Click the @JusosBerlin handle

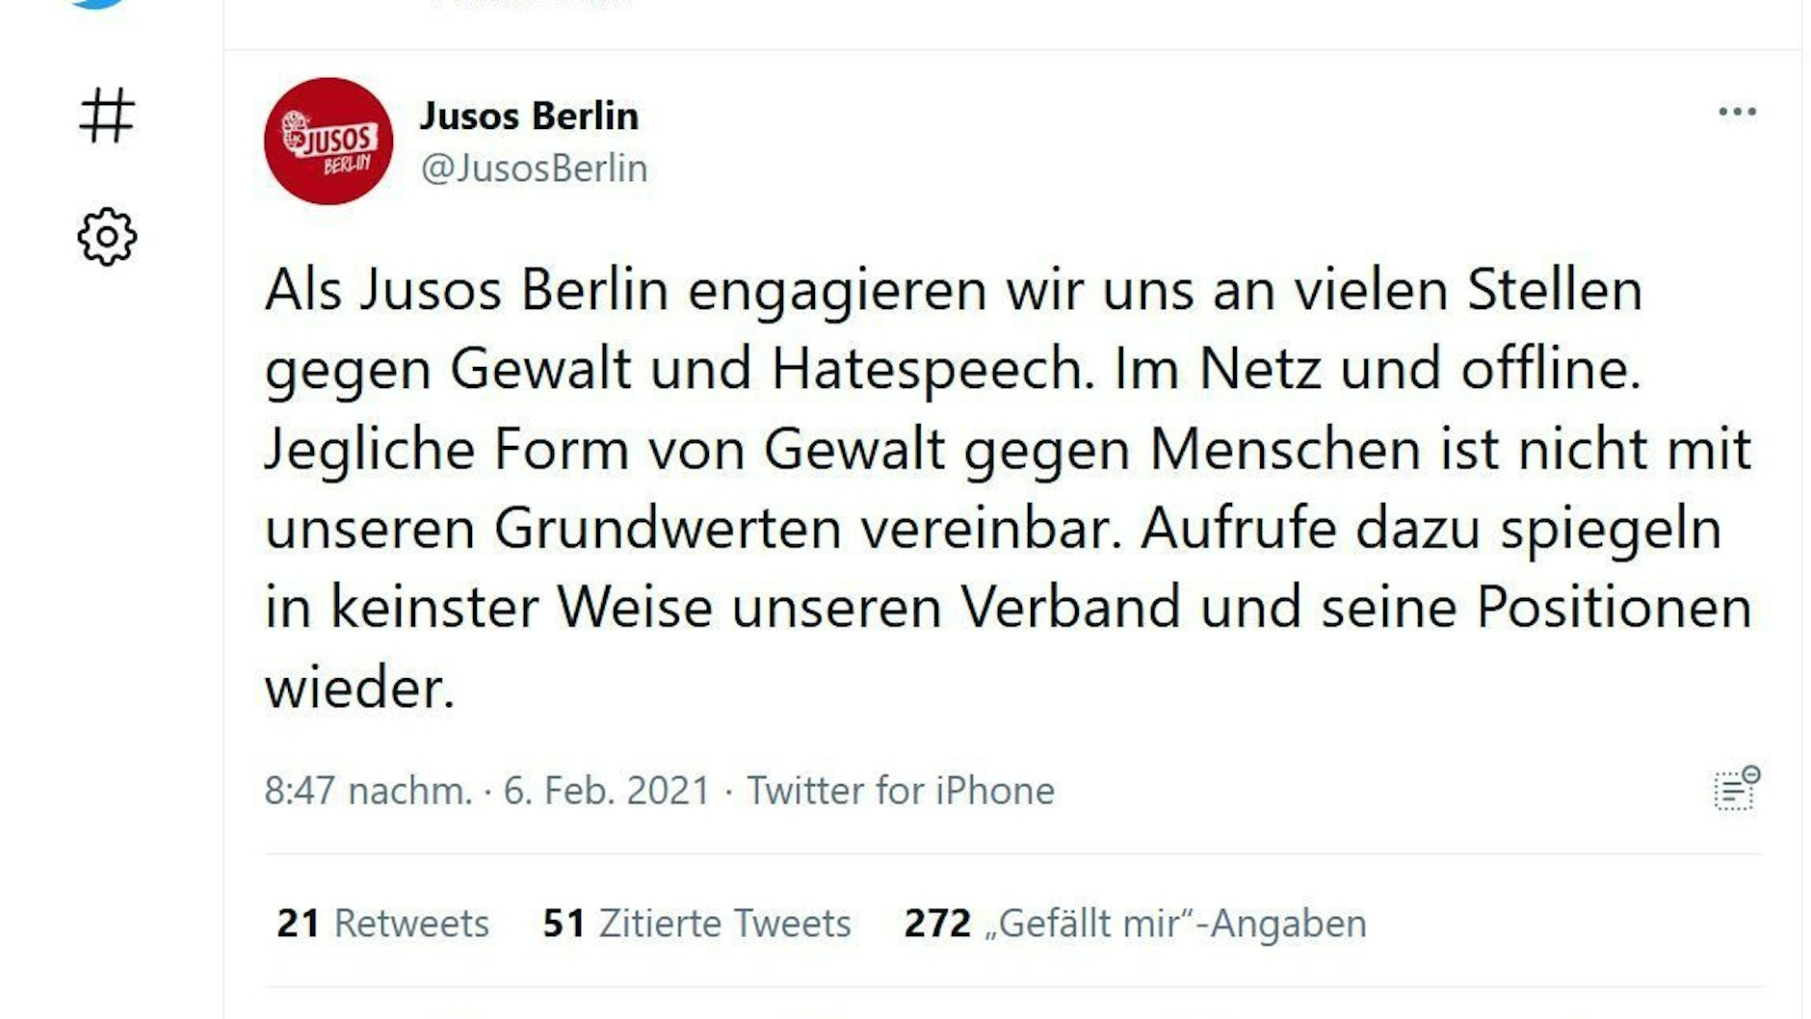[534, 169]
